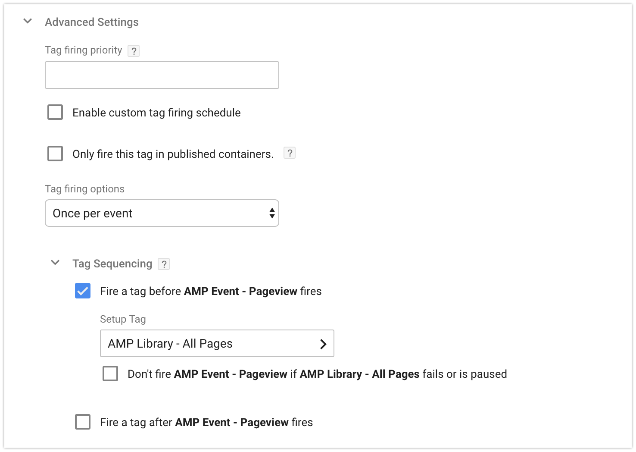This screenshot has height=452, width=636.
Task: Click up-down arrows on Tag firing options select
Action: 272,213
